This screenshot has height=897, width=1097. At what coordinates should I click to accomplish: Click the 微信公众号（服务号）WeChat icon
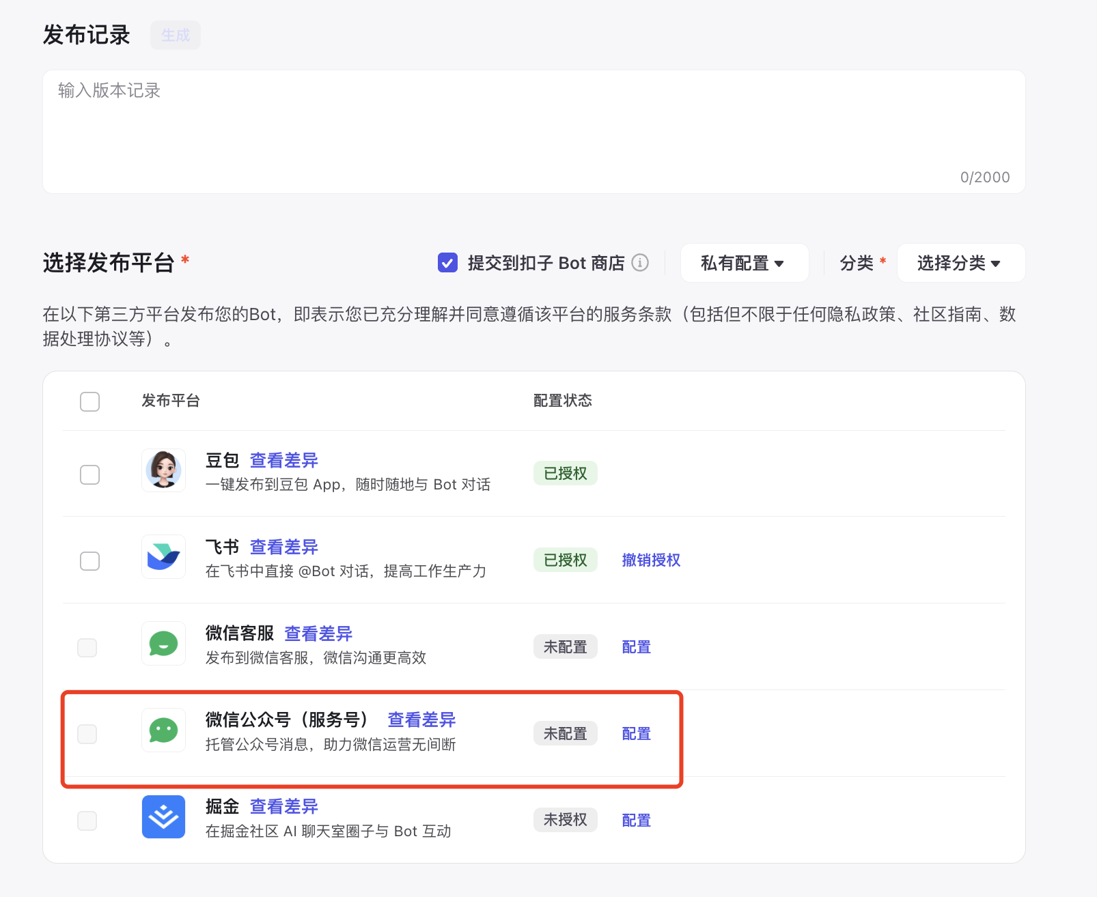163,730
